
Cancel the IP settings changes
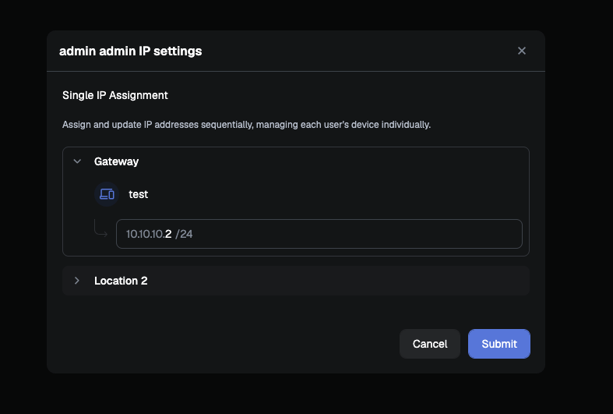coord(430,344)
